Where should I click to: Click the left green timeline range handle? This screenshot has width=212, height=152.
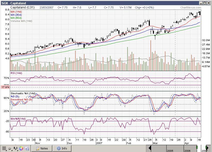pyautogui.click(x=197, y=148)
